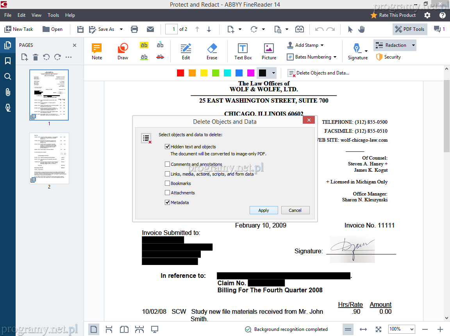
Task: Expand the Redaction dropdown
Action: coord(395,45)
